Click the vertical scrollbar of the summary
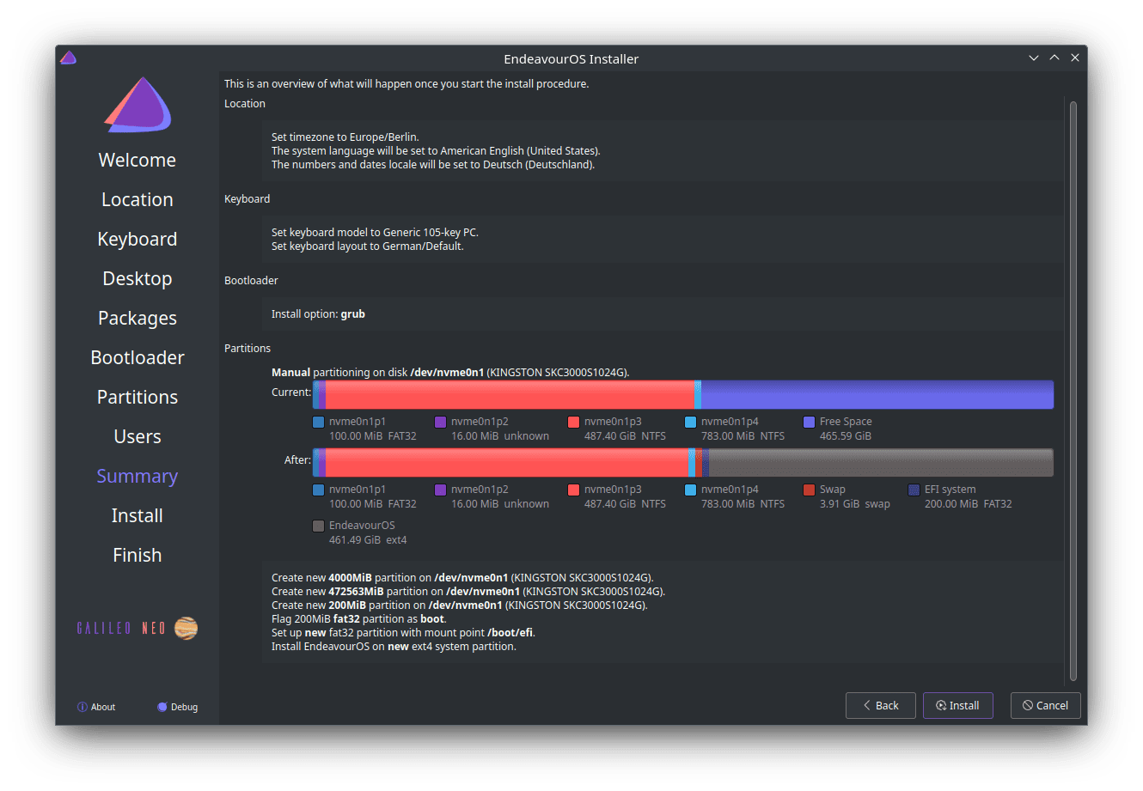 click(x=1073, y=391)
